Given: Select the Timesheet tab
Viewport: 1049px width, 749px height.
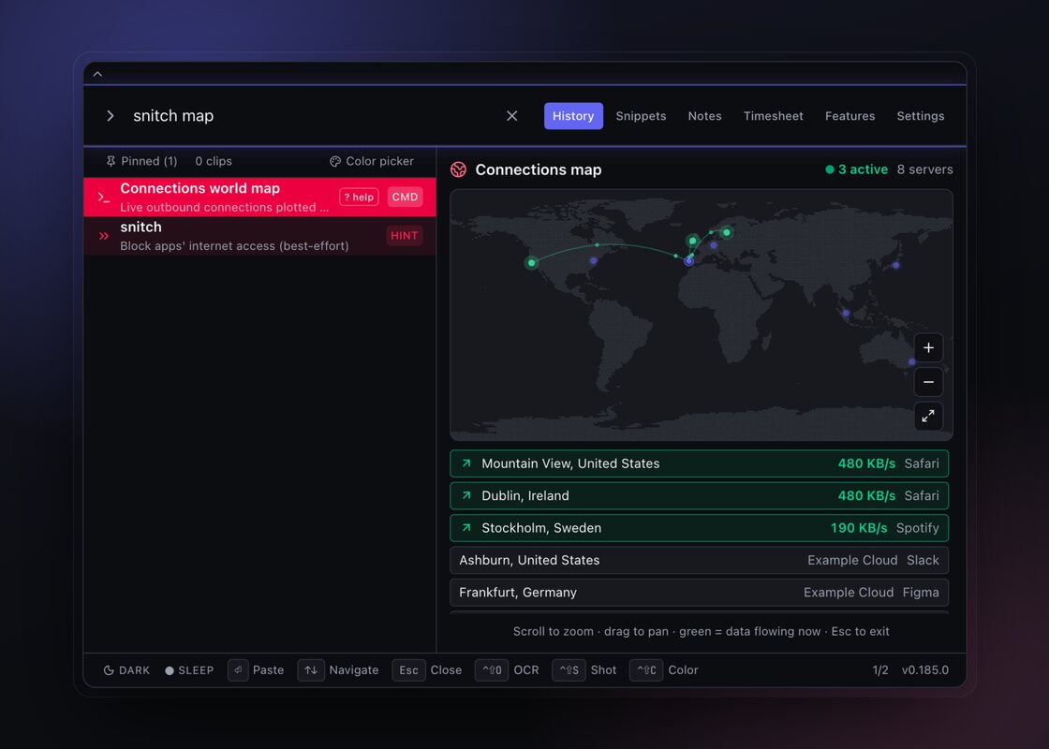Looking at the screenshot, I should tap(774, 116).
